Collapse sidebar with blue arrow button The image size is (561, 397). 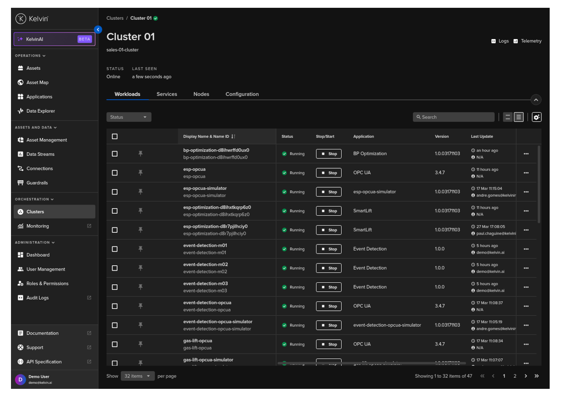tap(98, 30)
